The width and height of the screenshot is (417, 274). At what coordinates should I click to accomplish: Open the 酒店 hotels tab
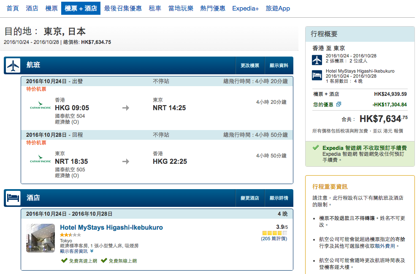[x=32, y=8]
